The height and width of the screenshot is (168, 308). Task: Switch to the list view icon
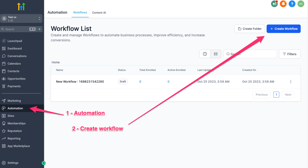point(216,54)
